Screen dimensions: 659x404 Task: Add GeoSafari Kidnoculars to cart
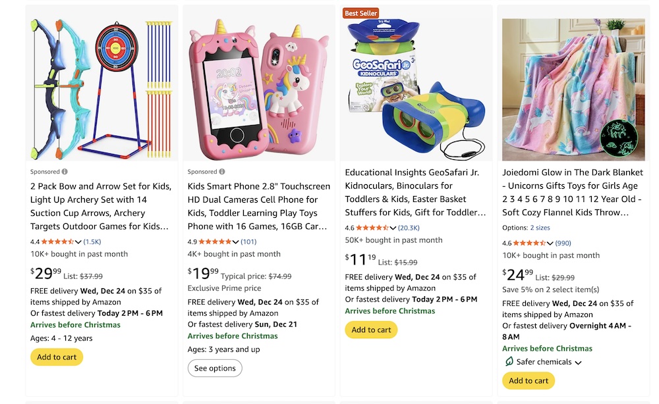pos(371,330)
